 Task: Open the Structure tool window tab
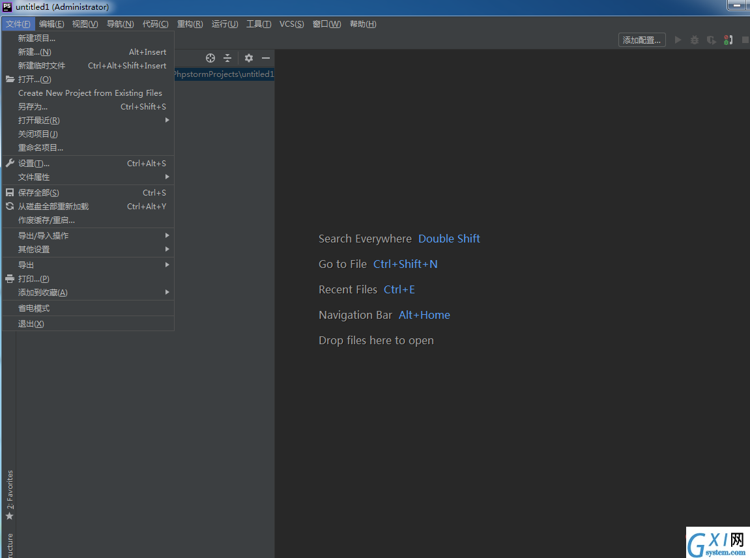(9, 544)
